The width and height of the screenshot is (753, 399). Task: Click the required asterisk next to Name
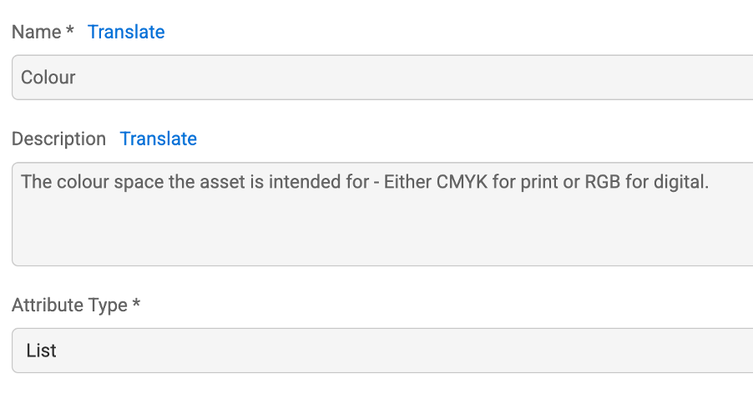[70, 31]
